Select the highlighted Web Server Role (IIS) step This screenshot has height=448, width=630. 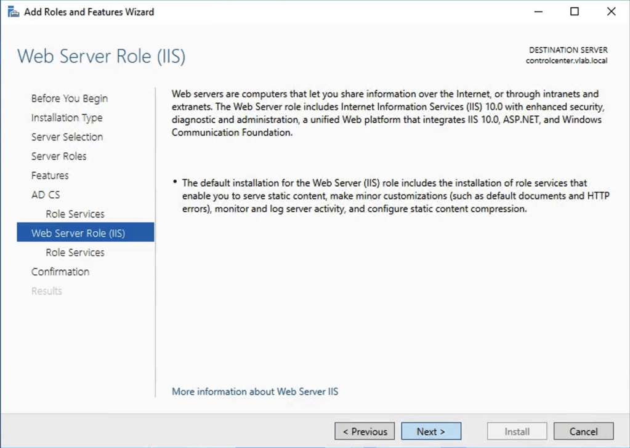tap(78, 233)
